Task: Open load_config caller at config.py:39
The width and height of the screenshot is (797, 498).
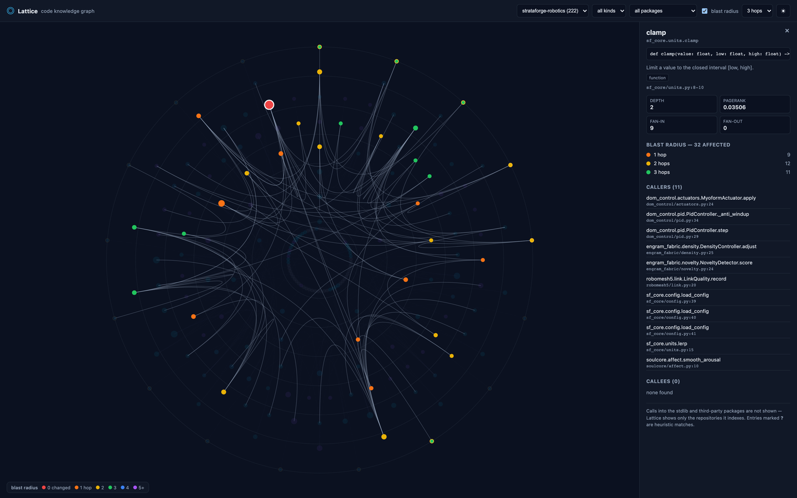Action: [x=718, y=298]
